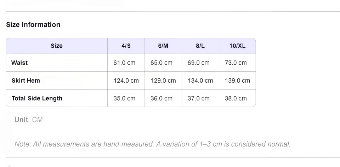
Task: Select the 8/L size column header
Action: 200,46
